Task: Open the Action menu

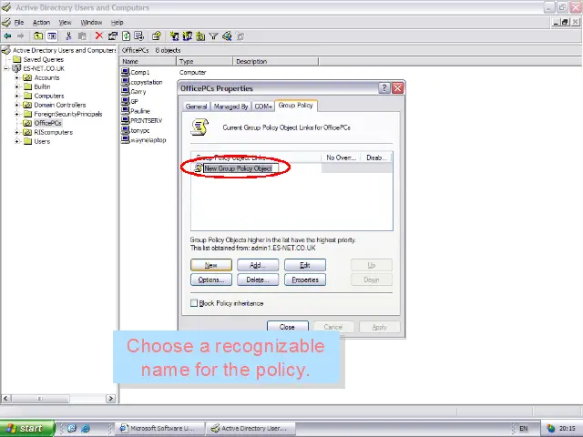Action: click(x=41, y=22)
